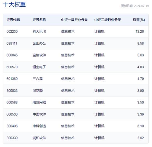Image resolution: width=152 pixels, height=147 pixels.
Task: Select stock code 688111
Action: tap(12, 43)
